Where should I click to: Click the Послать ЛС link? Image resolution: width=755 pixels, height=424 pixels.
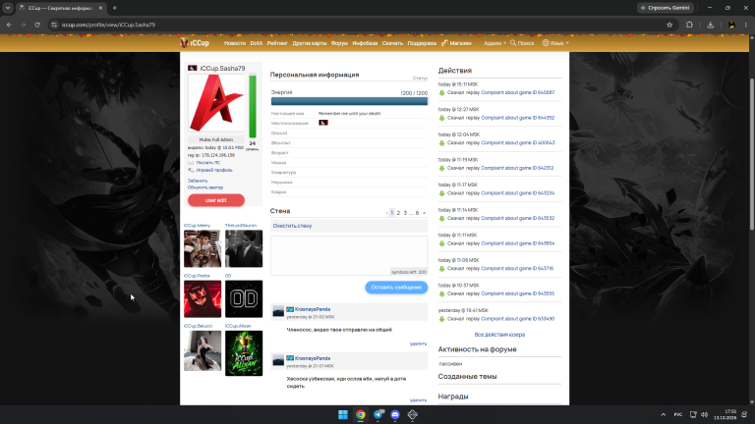208,163
